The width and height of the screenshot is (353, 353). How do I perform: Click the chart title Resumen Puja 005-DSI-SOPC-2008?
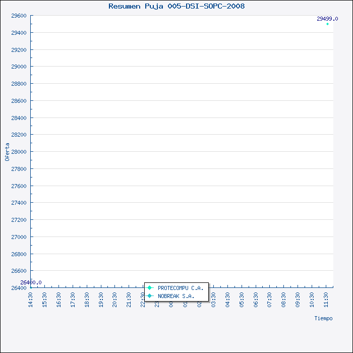(x=177, y=6)
